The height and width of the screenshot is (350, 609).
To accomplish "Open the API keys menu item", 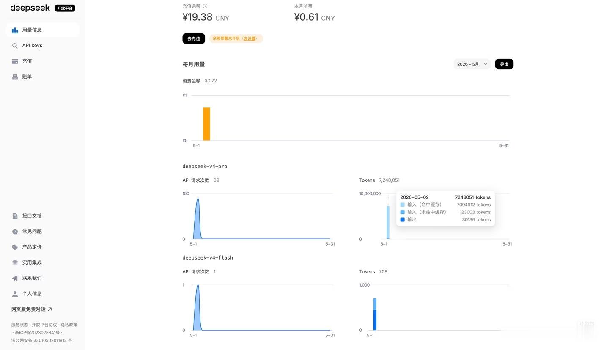I will click(43, 46).
